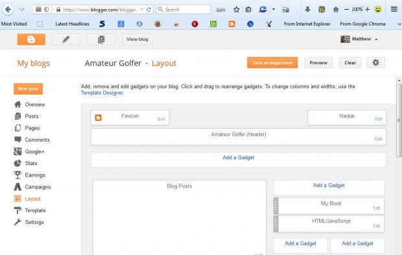
Task: Zoom out with the minus button
Action: click(346, 10)
